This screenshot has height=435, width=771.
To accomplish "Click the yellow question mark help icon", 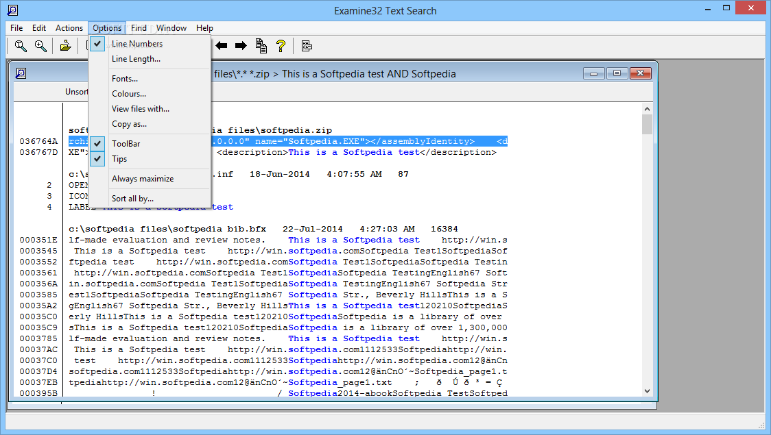I will 281,46.
